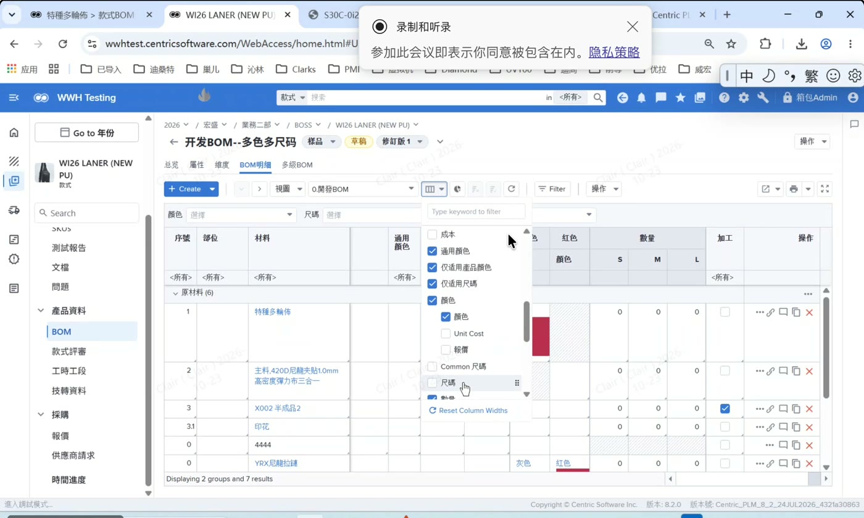Open the 0.開發BOM view selector
Screen dimensions: 864x518
click(363, 189)
